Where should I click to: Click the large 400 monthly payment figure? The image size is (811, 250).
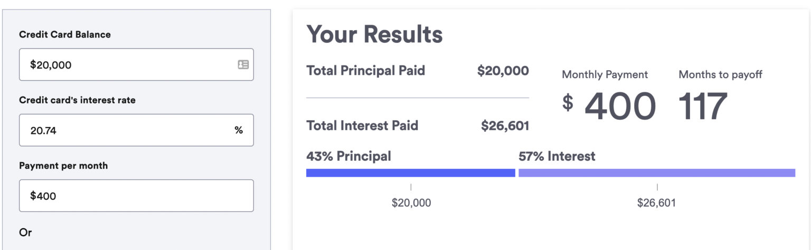click(620, 107)
